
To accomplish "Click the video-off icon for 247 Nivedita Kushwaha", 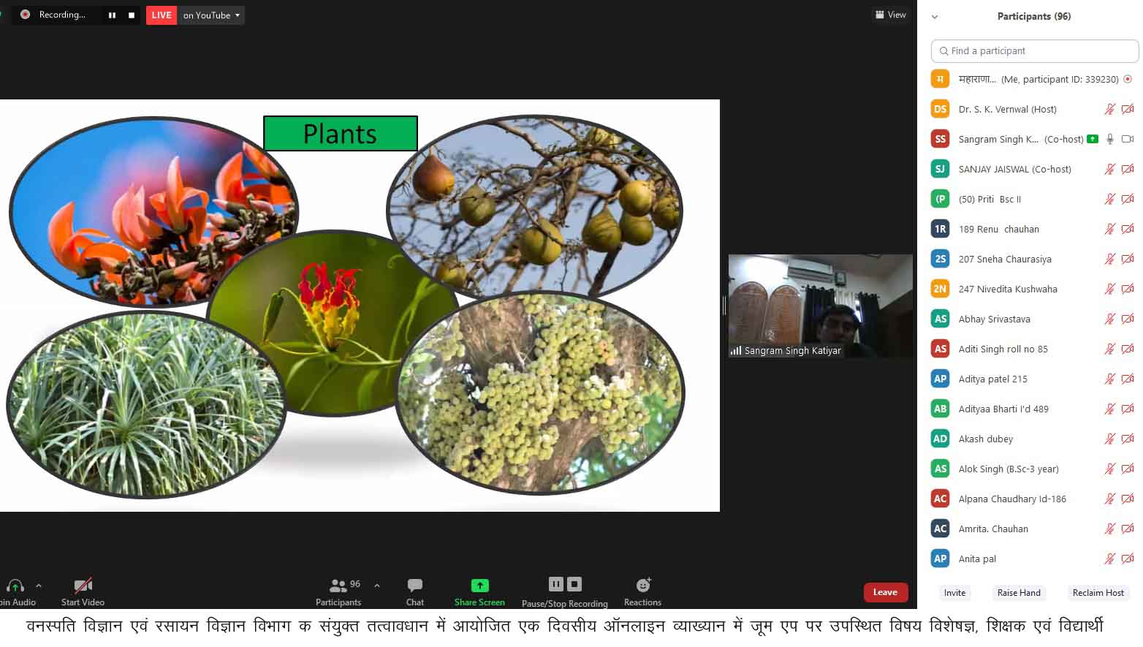I will pyautogui.click(x=1128, y=289).
